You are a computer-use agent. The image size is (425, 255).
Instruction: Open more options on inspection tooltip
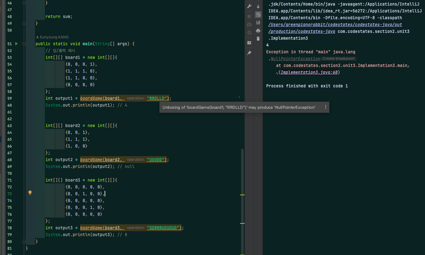[325, 107]
